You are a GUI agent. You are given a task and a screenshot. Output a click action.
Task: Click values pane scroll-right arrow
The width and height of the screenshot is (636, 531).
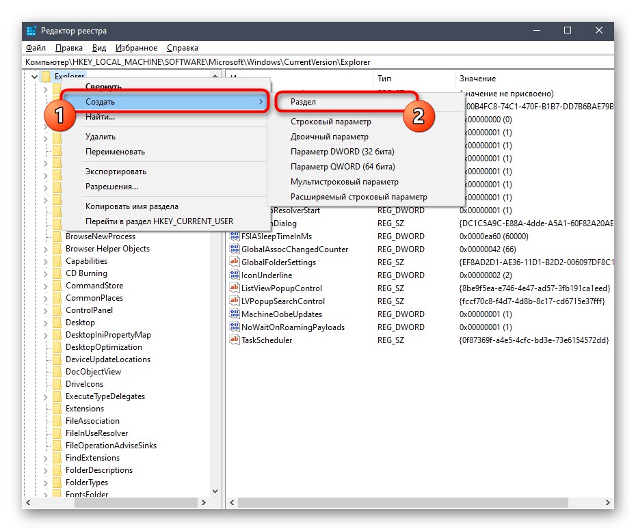(607, 502)
